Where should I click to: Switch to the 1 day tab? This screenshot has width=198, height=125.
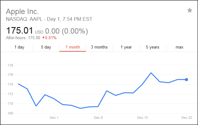coord(19,47)
